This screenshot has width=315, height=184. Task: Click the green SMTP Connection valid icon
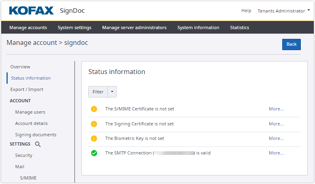tap(94, 153)
